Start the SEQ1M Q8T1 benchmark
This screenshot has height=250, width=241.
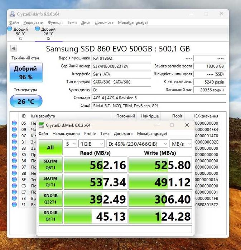[50, 165]
